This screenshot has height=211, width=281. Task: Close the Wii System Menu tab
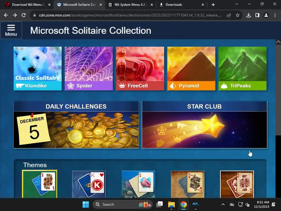coord(152,5)
